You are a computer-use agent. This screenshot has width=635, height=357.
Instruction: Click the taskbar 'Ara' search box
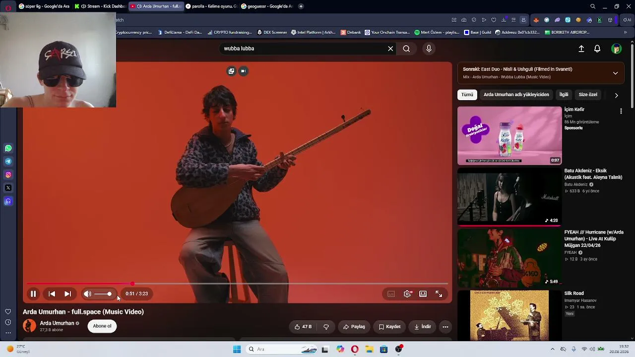click(x=282, y=349)
